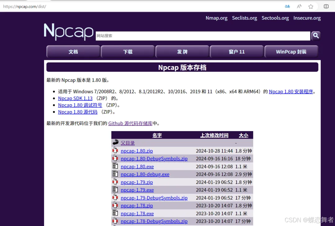Click the favorites star icon
335x226 pixels.
pos(311,6)
